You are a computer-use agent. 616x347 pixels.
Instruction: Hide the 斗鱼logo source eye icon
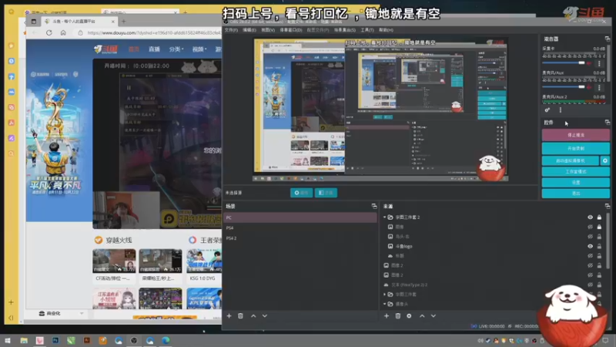click(x=590, y=246)
